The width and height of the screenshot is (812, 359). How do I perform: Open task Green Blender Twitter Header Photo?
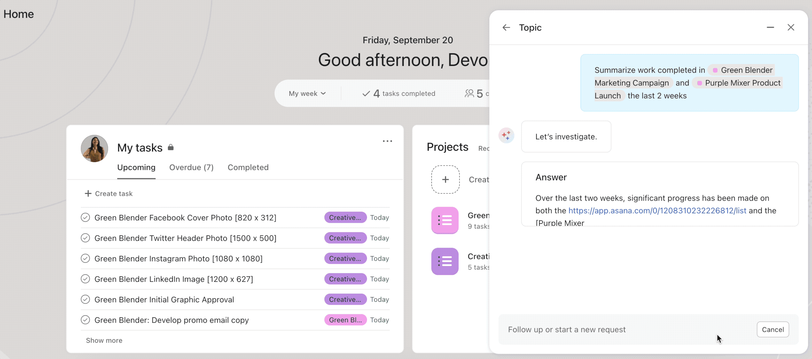tap(185, 238)
